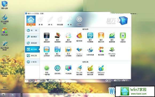This screenshot has width=155, height=97.
Task: Select 常用 in the sidebar
Action: 32,30
